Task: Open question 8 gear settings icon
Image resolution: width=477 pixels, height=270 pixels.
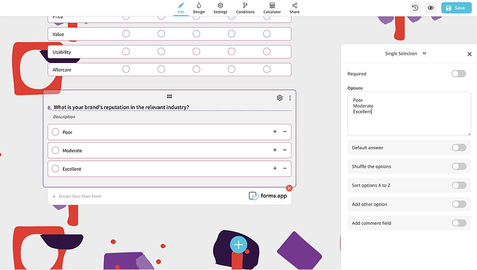Action: point(280,98)
